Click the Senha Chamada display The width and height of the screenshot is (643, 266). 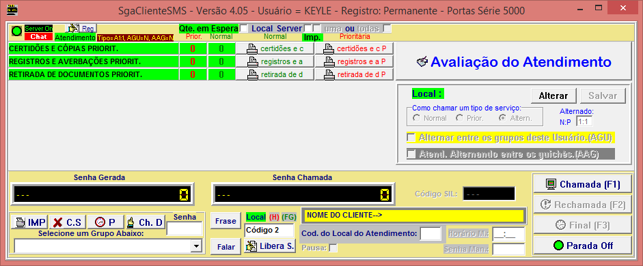click(x=303, y=194)
